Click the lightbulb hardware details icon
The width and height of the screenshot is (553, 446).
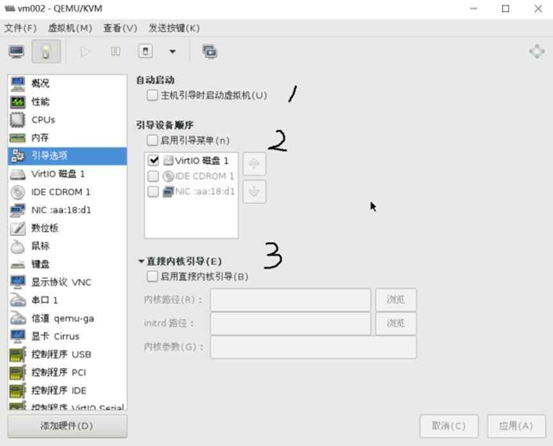tap(45, 52)
